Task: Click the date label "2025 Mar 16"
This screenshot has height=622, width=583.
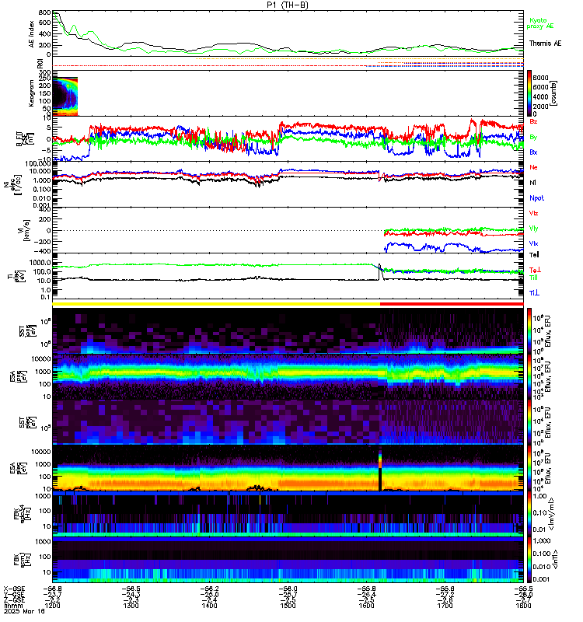Action: click(x=24, y=611)
